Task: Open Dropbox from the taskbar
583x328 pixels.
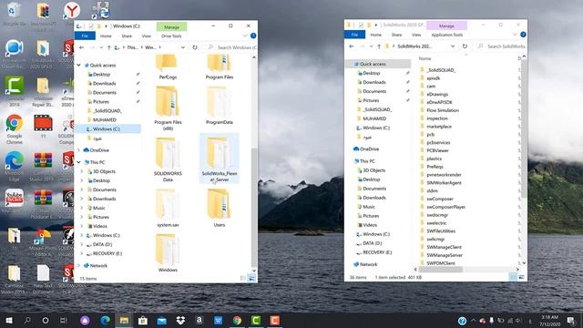Action: (180, 320)
